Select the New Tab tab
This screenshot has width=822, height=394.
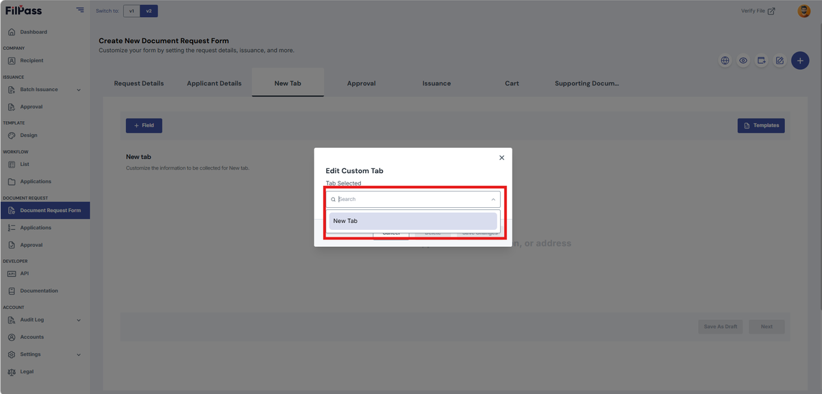pos(288,83)
